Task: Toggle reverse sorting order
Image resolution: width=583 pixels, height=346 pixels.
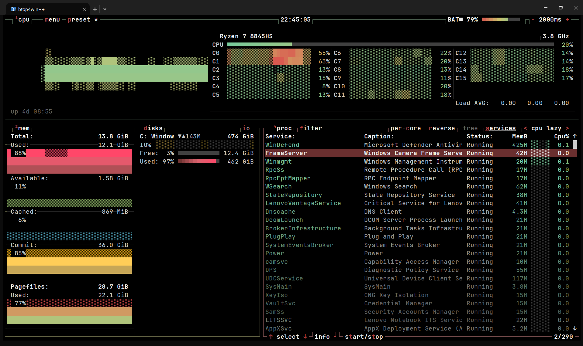Action: [x=442, y=128]
